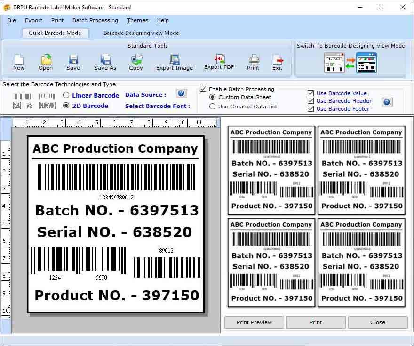Open an existing barcode file

pyautogui.click(x=46, y=62)
